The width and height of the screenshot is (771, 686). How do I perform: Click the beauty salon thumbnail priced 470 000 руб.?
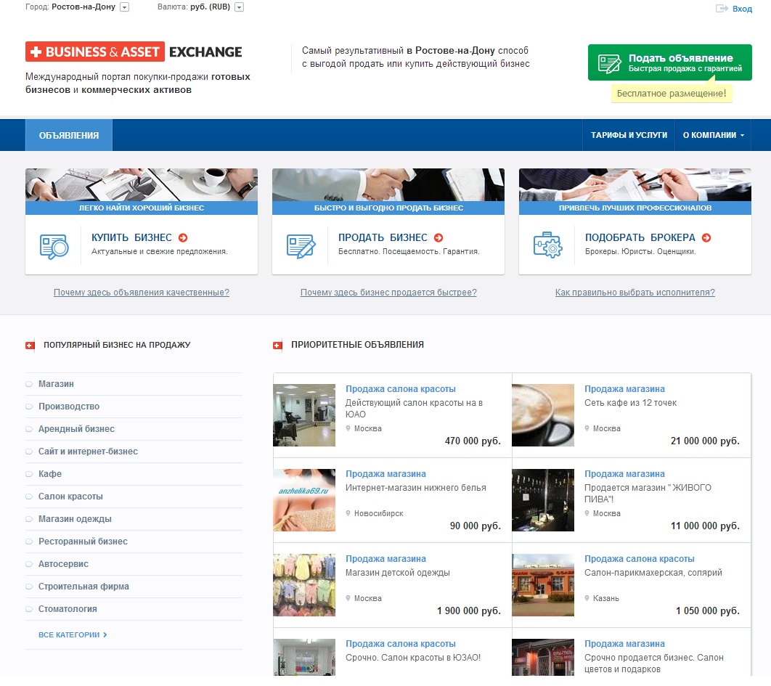(x=304, y=415)
